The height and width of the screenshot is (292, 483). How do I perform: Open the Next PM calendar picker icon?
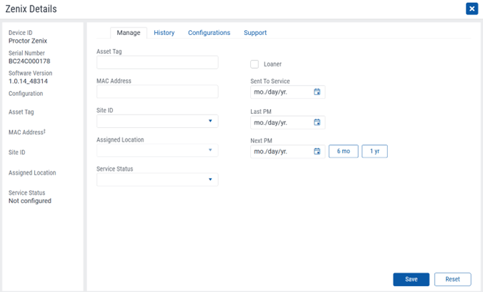[x=317, y=151]
